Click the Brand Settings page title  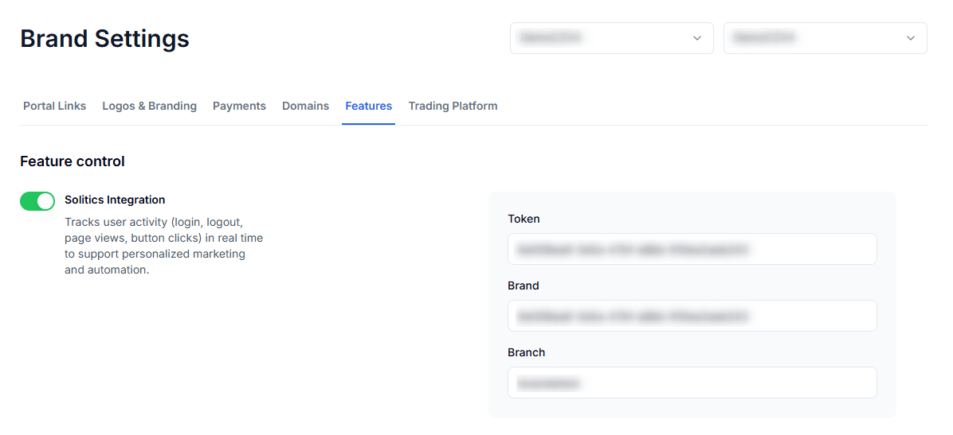point(104,38)
